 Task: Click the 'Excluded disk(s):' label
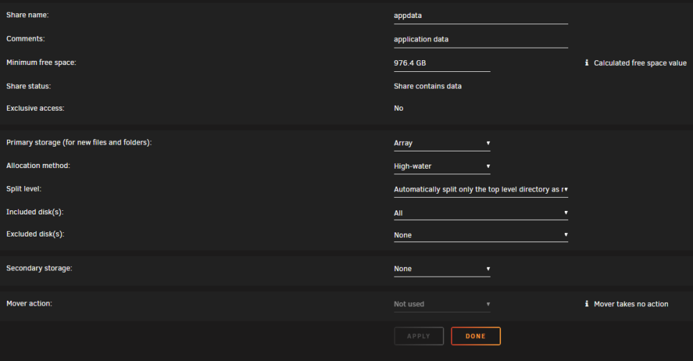[x=35, y=234]
